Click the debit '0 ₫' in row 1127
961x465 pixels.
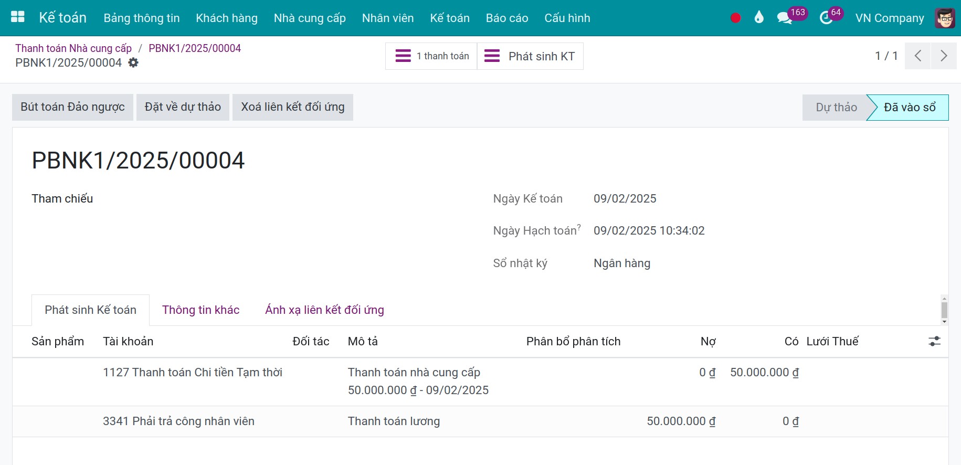(707, 373)
